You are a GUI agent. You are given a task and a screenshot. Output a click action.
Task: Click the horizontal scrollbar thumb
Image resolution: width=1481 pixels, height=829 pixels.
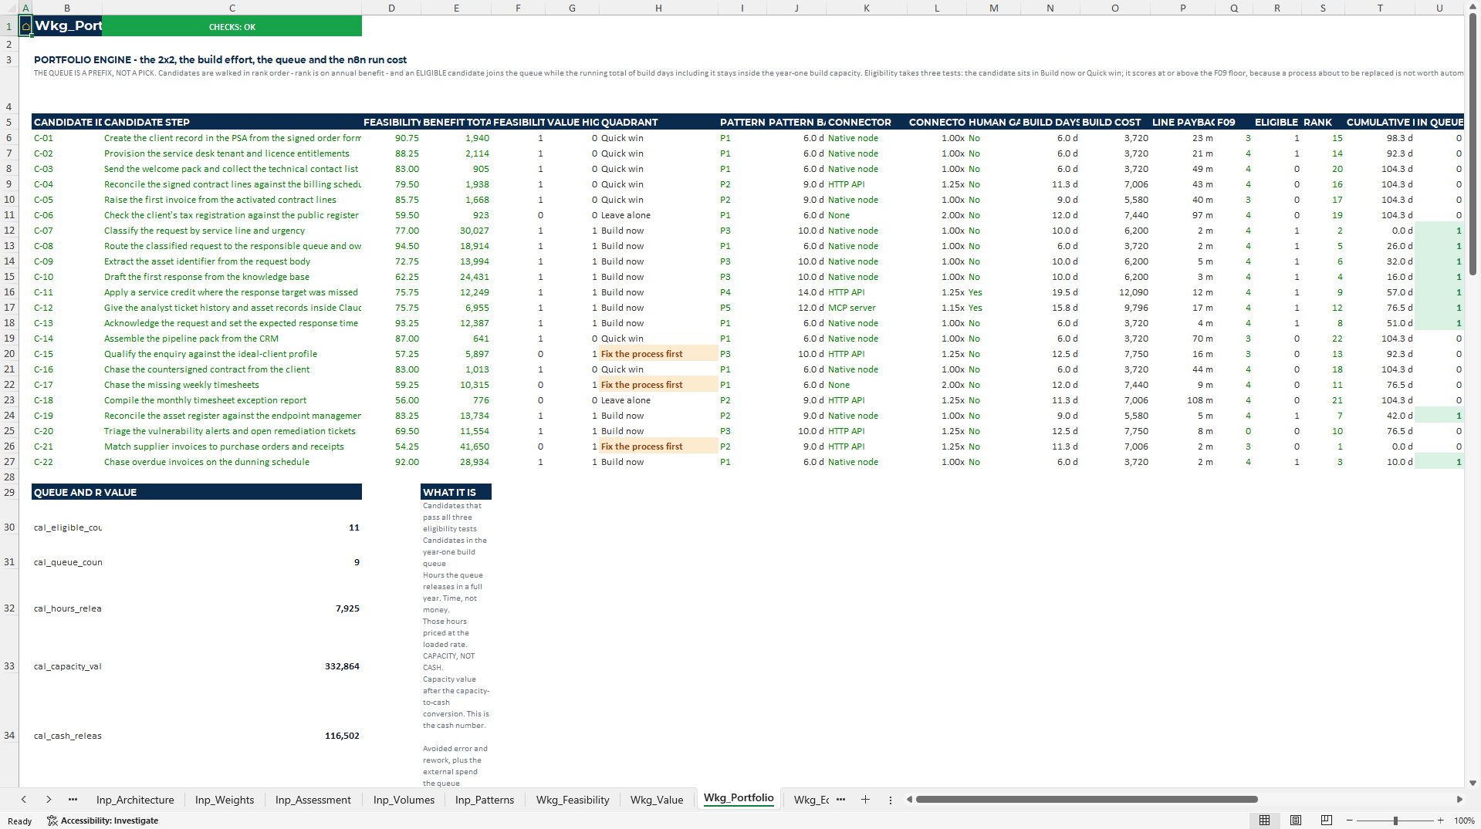click(1087, 800)
